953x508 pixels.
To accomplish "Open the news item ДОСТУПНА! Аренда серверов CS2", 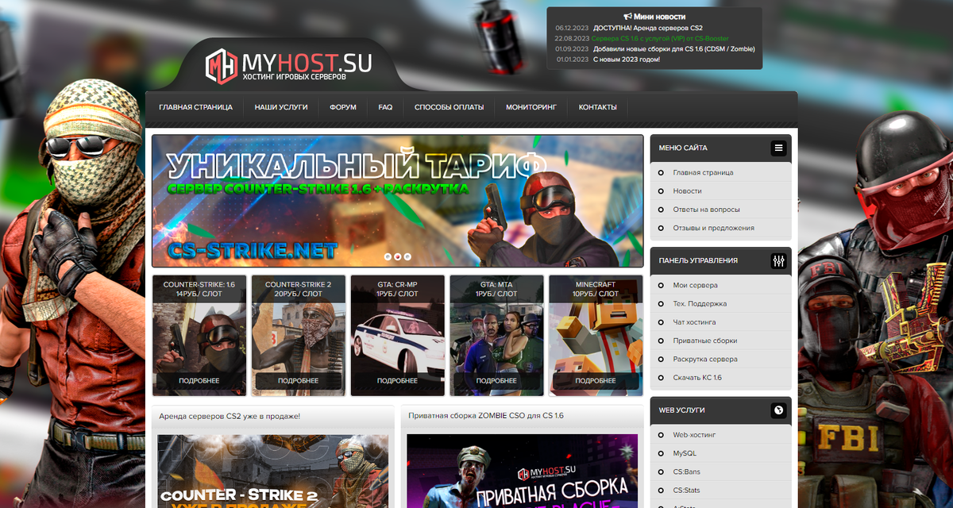I will (x=647, y=28).
